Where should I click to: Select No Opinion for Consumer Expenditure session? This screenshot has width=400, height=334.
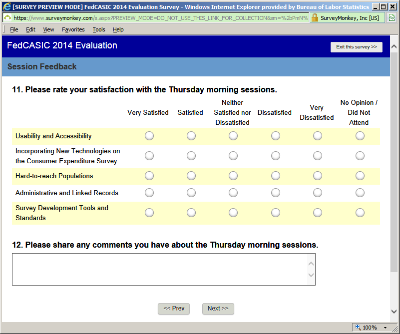click(360, 156)
